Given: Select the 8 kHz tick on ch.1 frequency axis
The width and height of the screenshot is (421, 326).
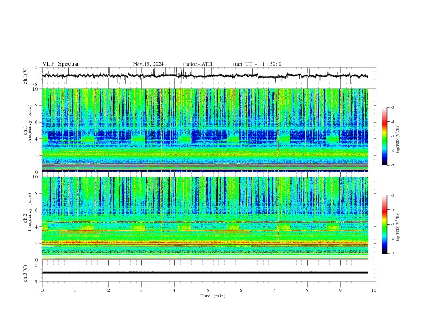Looking at the screenshot, I should [38, 105].
